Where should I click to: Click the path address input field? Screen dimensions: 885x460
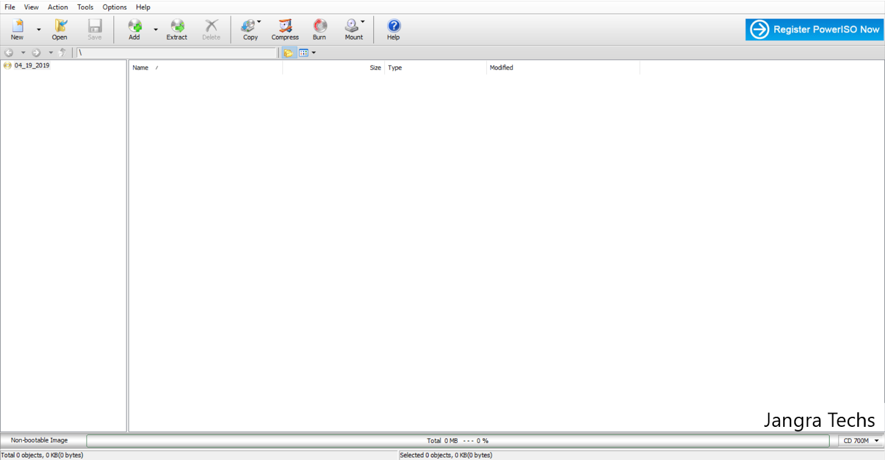176,52
